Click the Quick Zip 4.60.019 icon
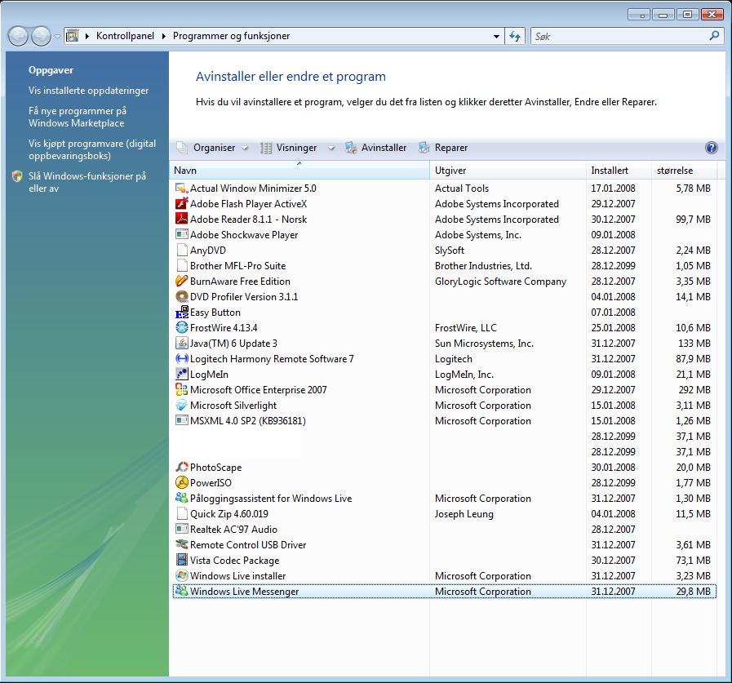Viewport: 732px width, 683px height. (181, 513)
